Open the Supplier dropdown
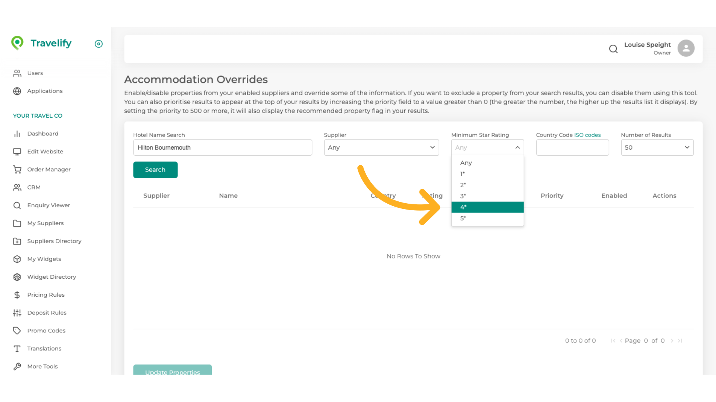The width and height of the screenshot is (716, 402). (381, 147)
